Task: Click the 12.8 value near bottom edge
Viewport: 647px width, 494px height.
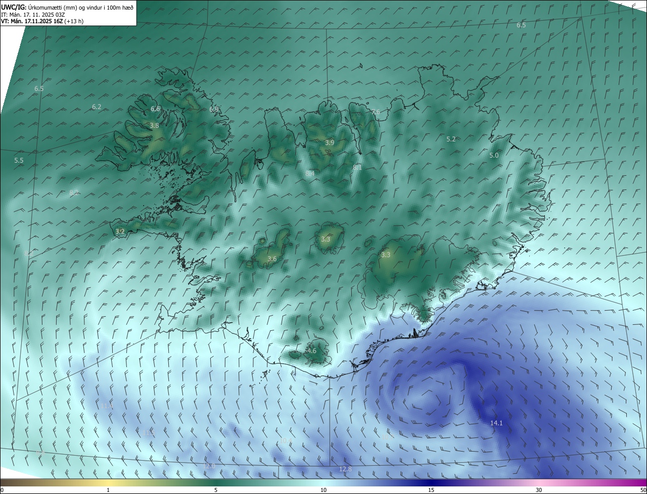Action: (345, 469)
